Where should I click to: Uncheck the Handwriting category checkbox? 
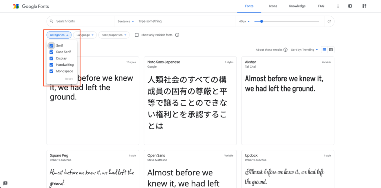coord(51,65)
